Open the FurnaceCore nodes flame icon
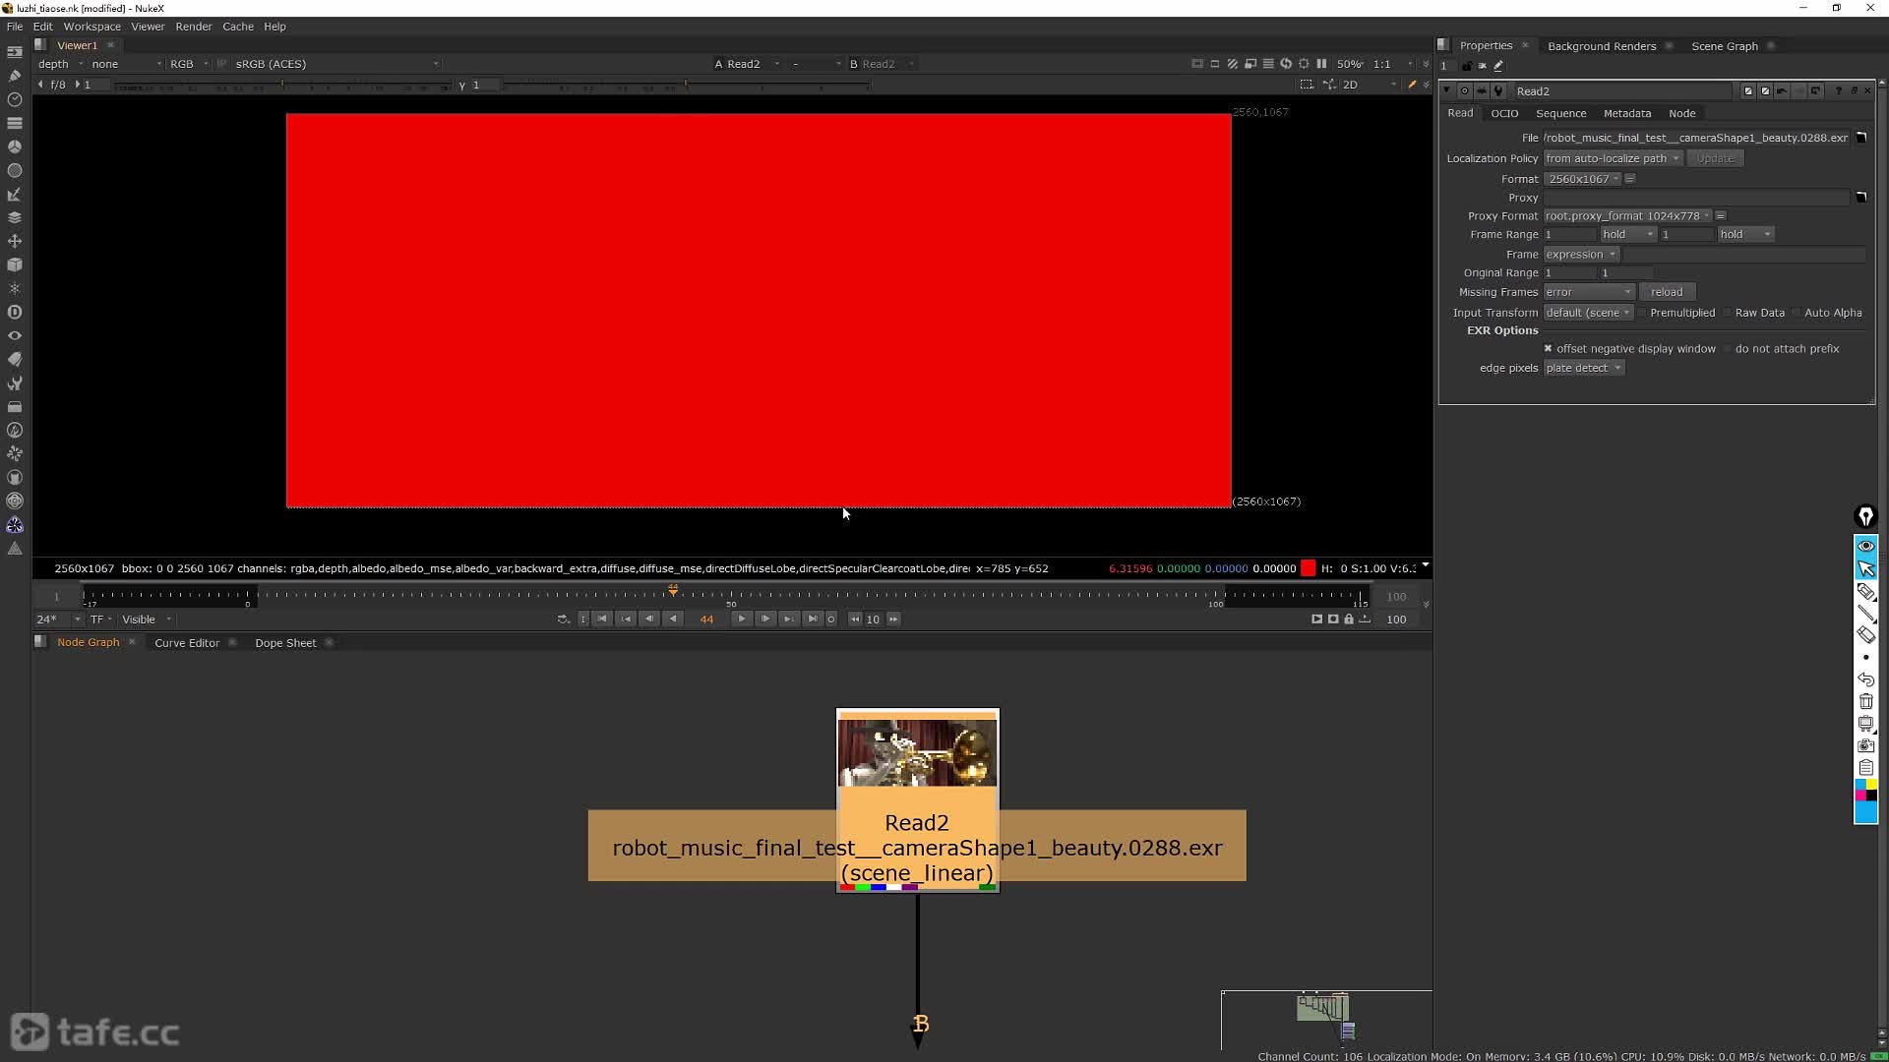 [x=15, y=430]
